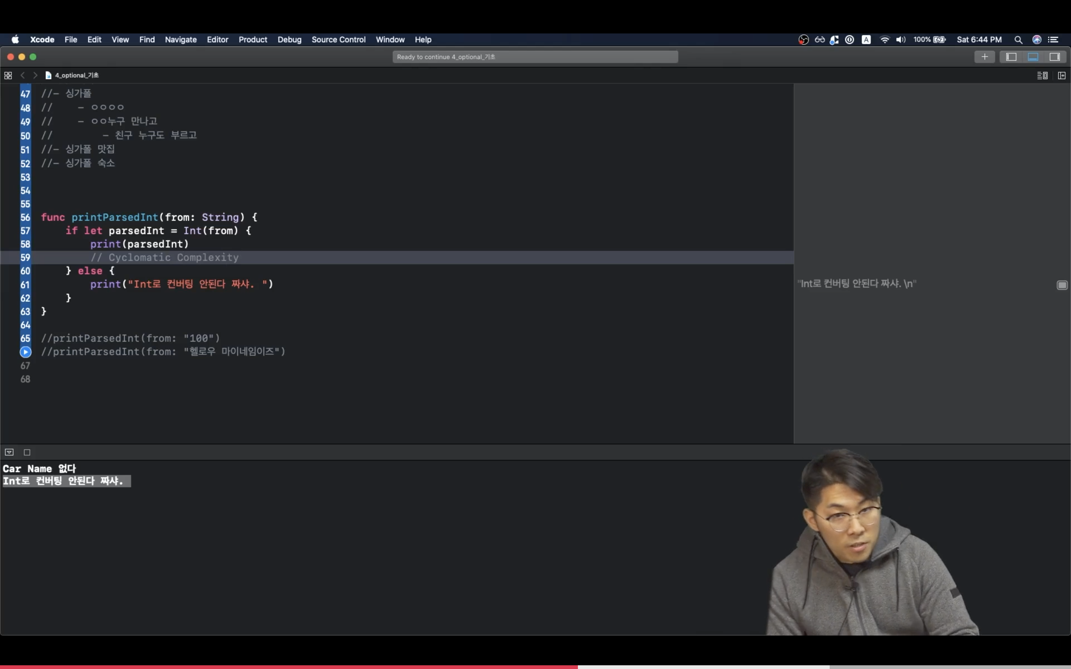Click the 4_optional_기초 breadcrumb file
The height and width of the screenshot is (669, 1071).
(x=72, y=75)
